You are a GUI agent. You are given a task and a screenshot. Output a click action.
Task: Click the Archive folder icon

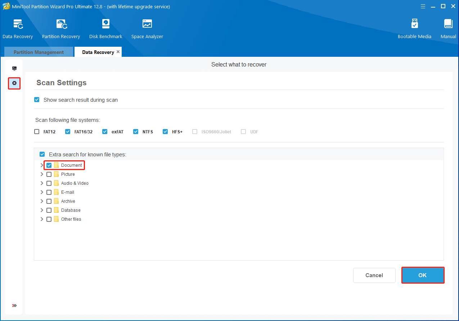56,201
